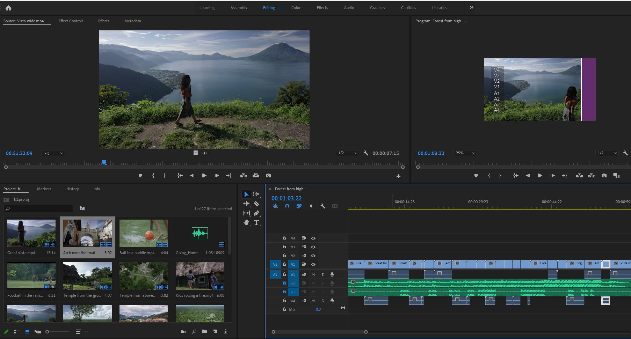Viewport: 631px width, 339px height.
Task: Select the Type tool
Action: pos(256,222)
